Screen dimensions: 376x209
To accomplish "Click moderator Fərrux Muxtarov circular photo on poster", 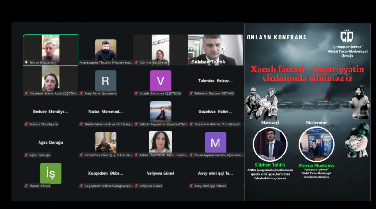I will pos(316,144).
